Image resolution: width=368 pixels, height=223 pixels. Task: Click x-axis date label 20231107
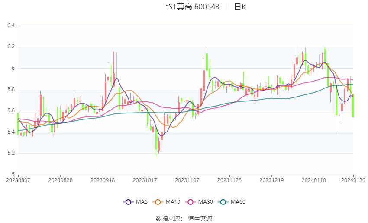tap(187, 180)
